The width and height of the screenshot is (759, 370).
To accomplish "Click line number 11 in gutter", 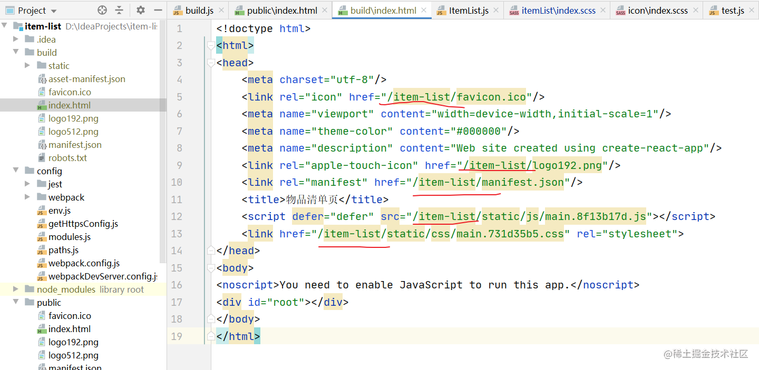I will (x=177, y=199).
